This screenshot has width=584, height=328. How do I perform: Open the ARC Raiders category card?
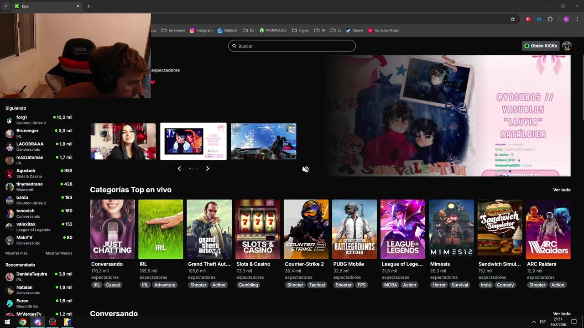click(x=548, y=229)
